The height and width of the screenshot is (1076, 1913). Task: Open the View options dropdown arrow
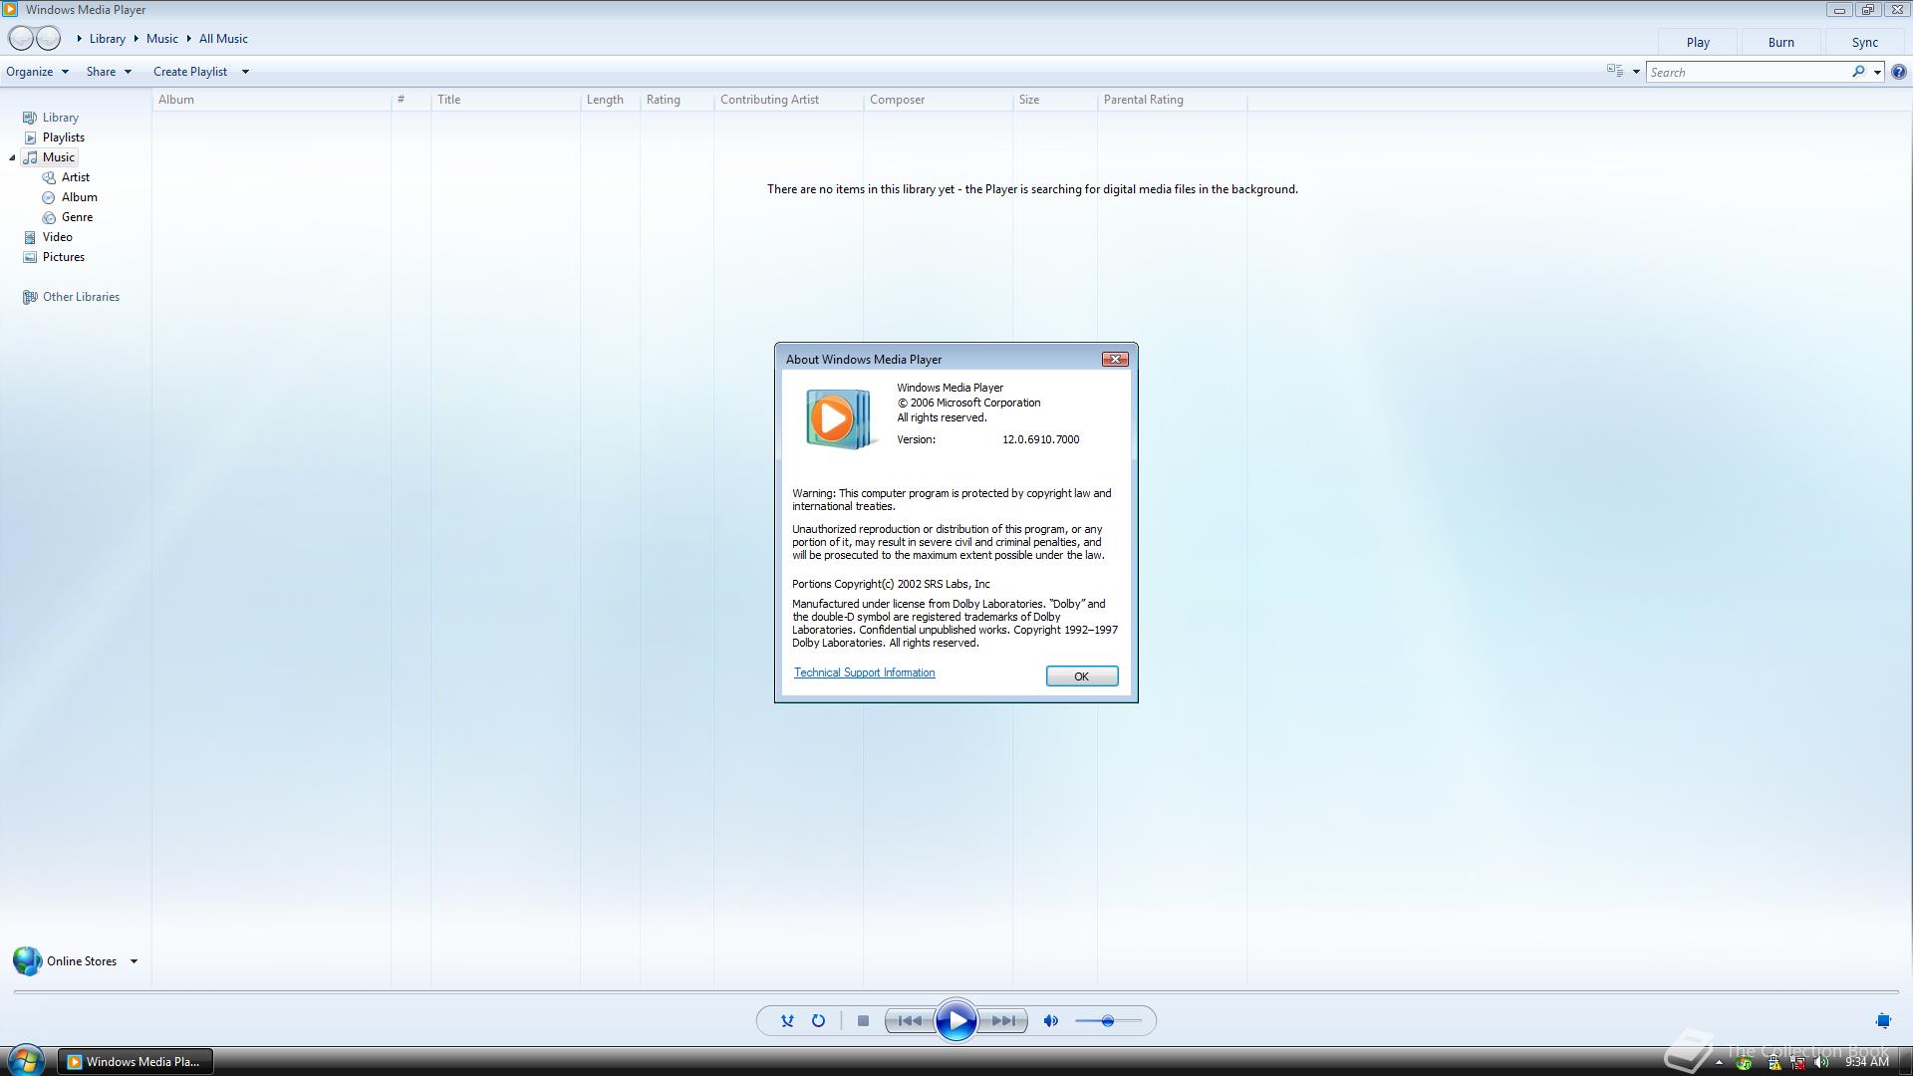point(1636,72)
